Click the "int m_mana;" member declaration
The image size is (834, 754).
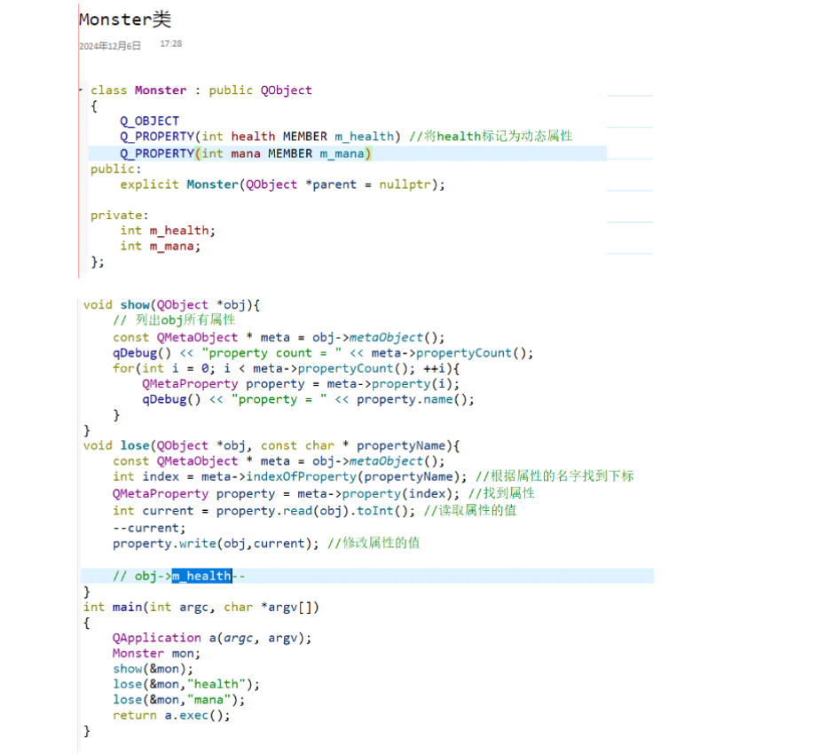[x=160, y=247]
